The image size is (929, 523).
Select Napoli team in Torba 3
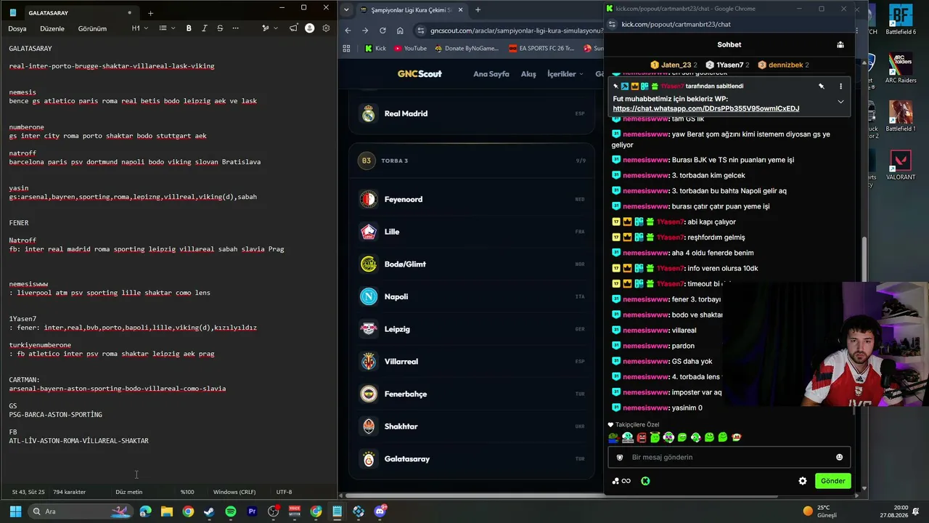pyautogui.click(x=472, y=296)
